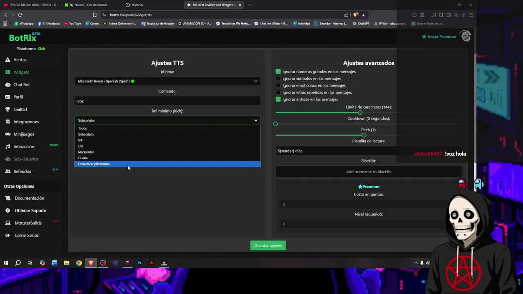Select VIP in role list

point(167,140)
